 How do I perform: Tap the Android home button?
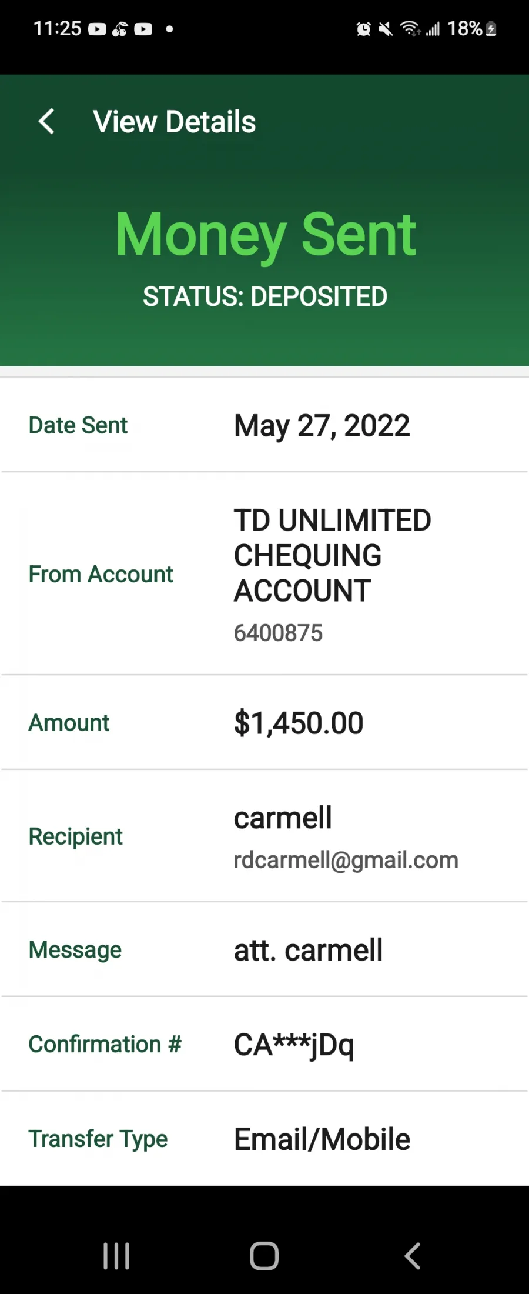click(x=264, y=1256)
